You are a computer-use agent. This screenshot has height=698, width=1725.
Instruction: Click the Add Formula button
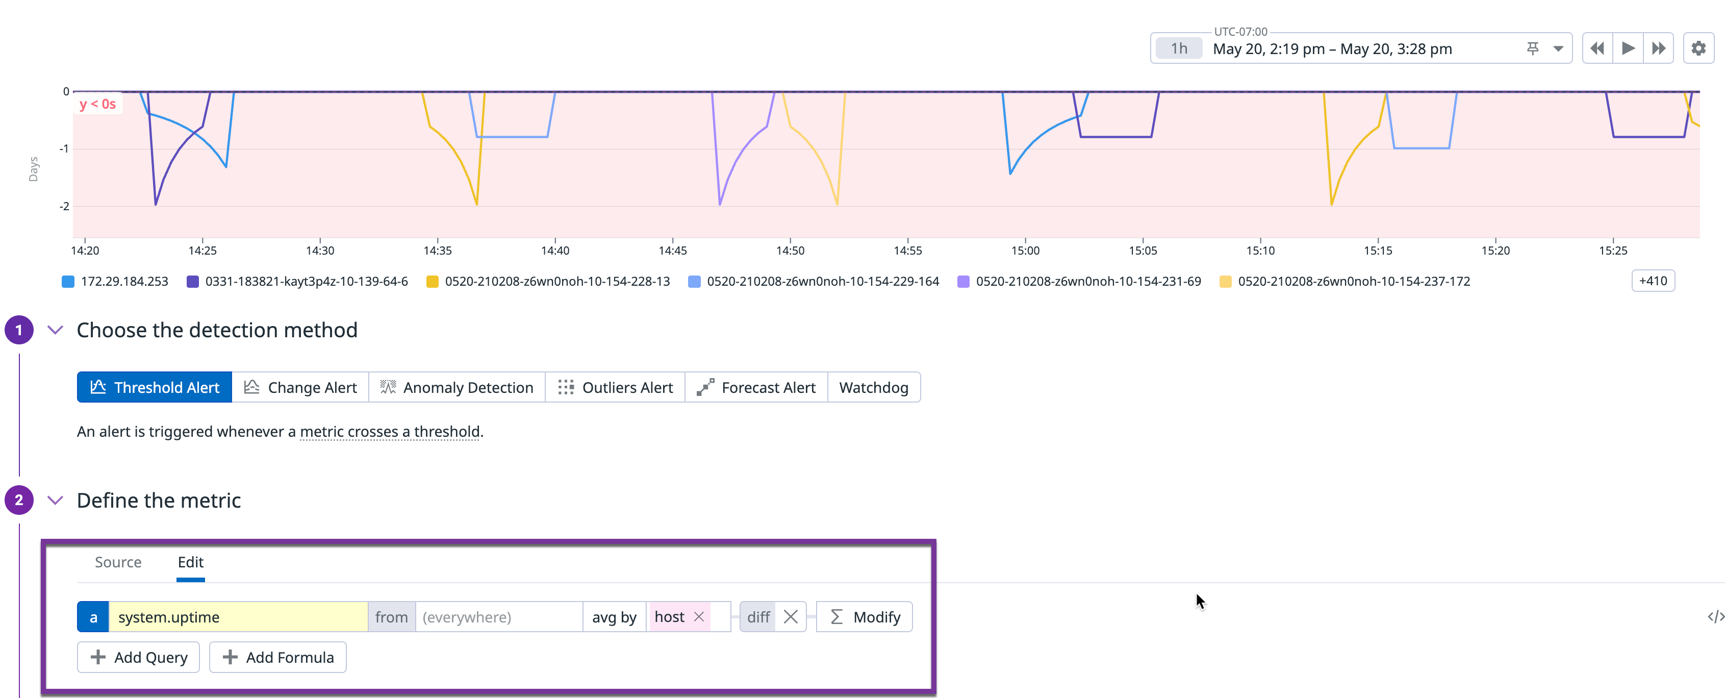[x=277, y=657]
